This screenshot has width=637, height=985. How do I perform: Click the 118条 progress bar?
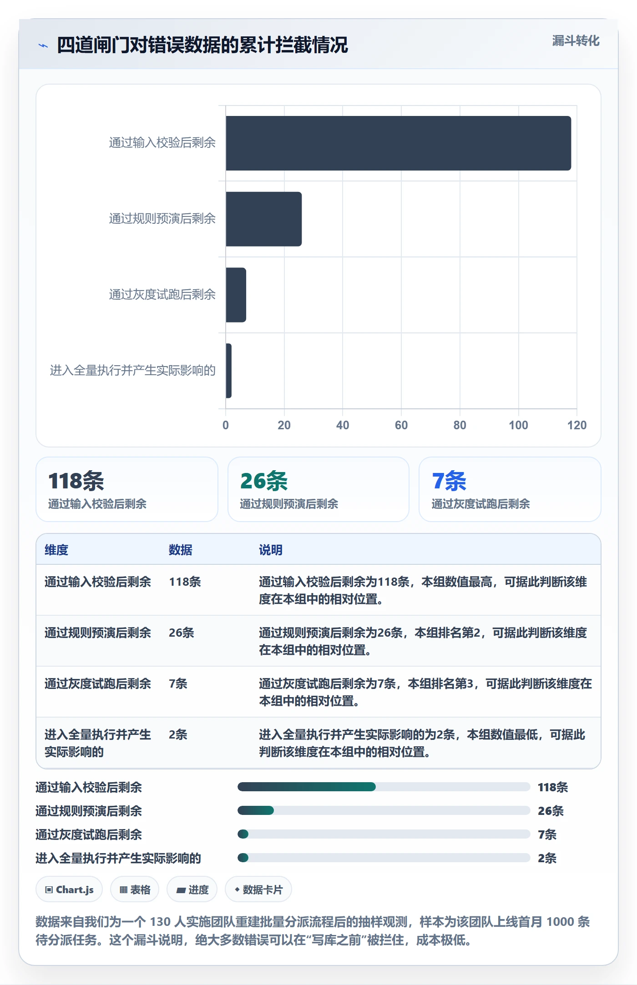[384, 787]
